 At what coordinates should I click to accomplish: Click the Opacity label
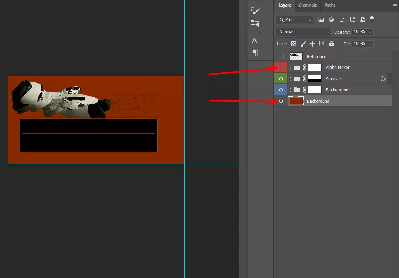point(342,32)
